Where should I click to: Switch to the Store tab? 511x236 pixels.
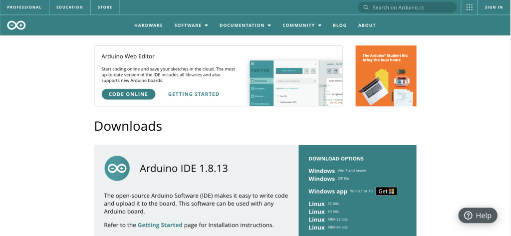tap(105, 7)
